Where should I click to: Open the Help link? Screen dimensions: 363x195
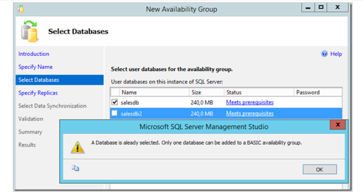pyautogui.click(x=336, y=54)
